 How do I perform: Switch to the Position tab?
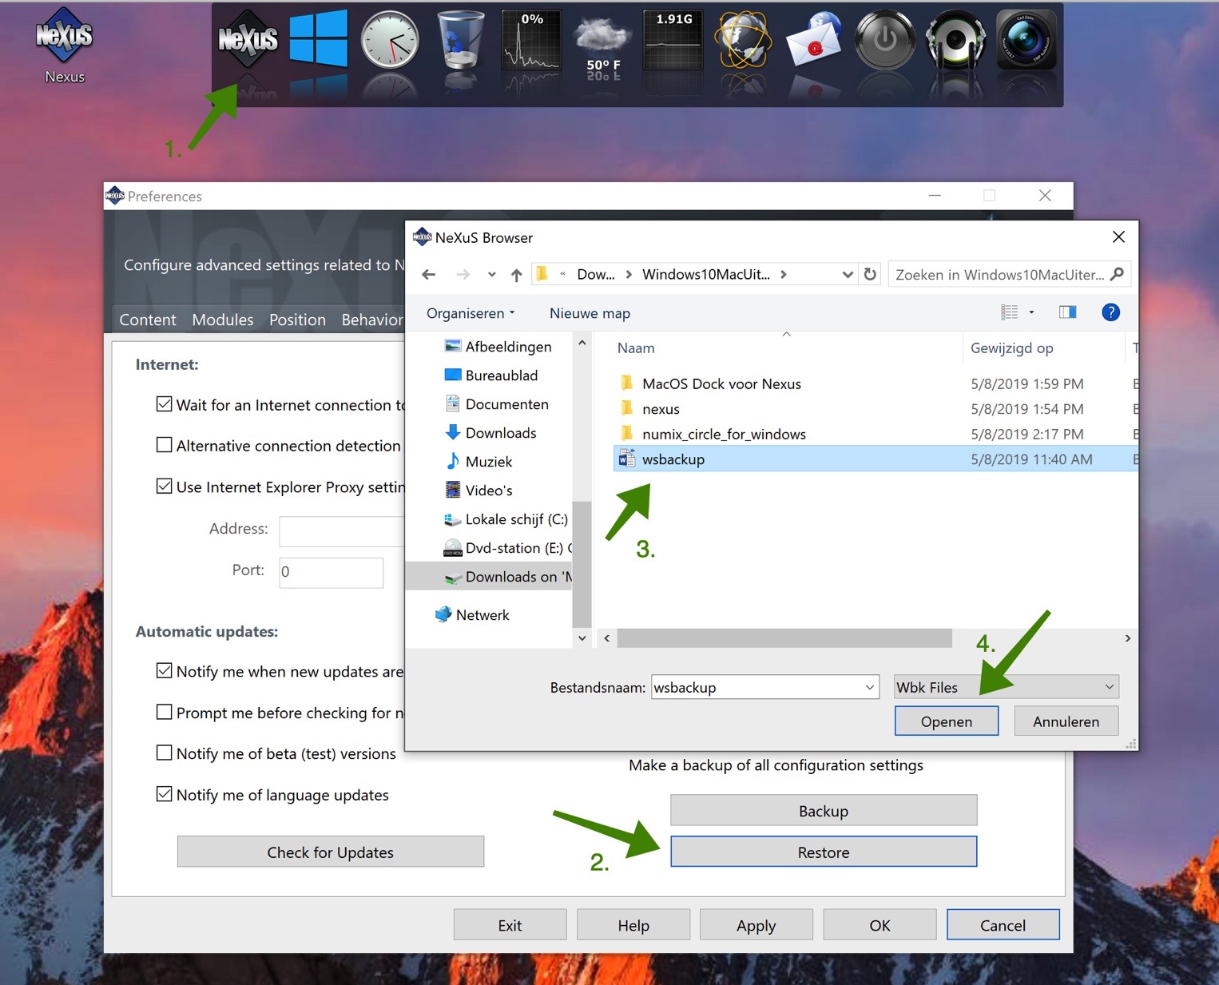click(297, 320)
